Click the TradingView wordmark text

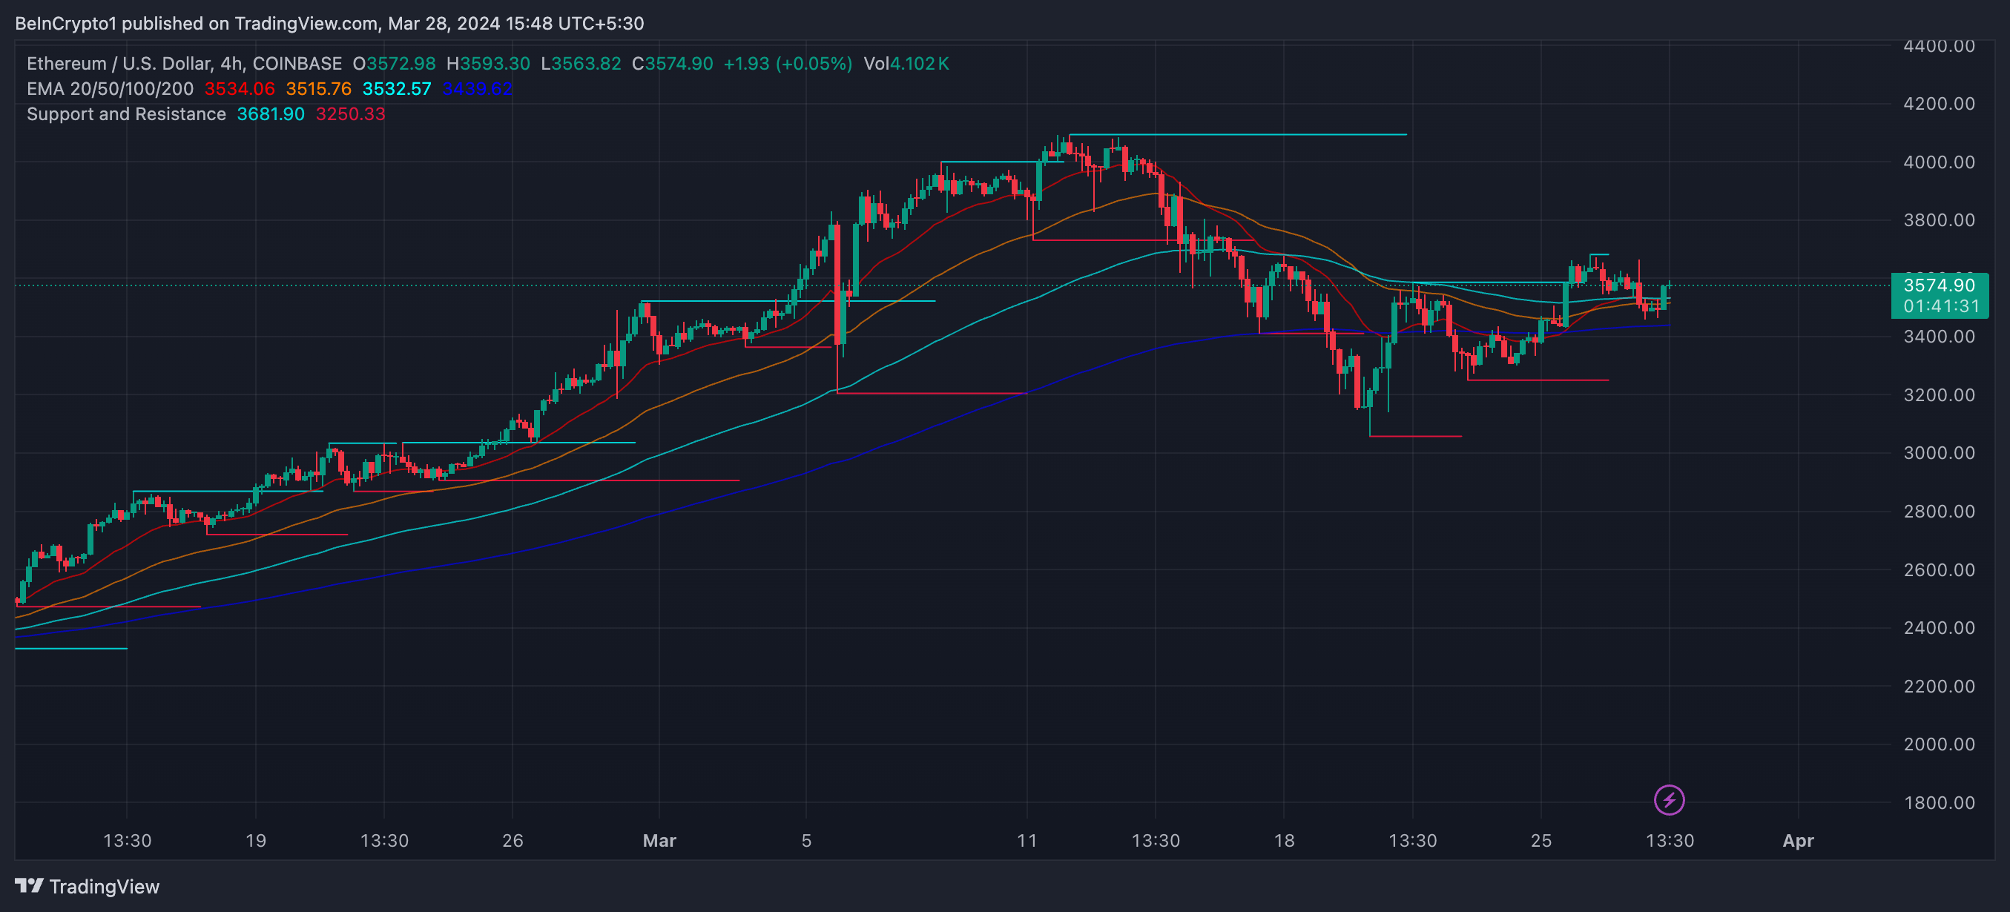105,886
